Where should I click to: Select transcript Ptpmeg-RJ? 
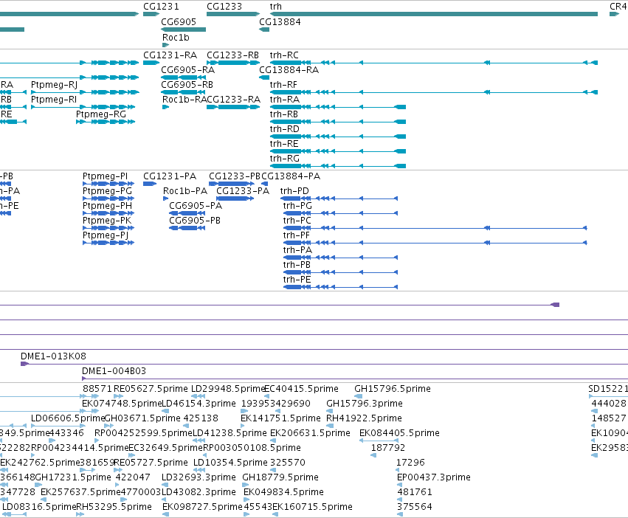pos(54,85)
